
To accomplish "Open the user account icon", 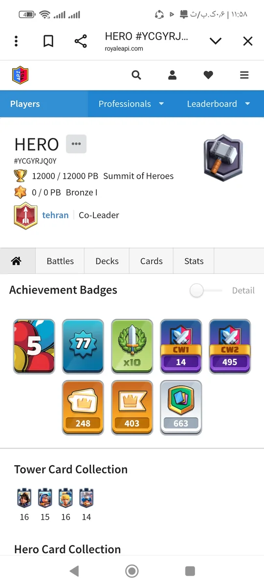I will point(172,75).
